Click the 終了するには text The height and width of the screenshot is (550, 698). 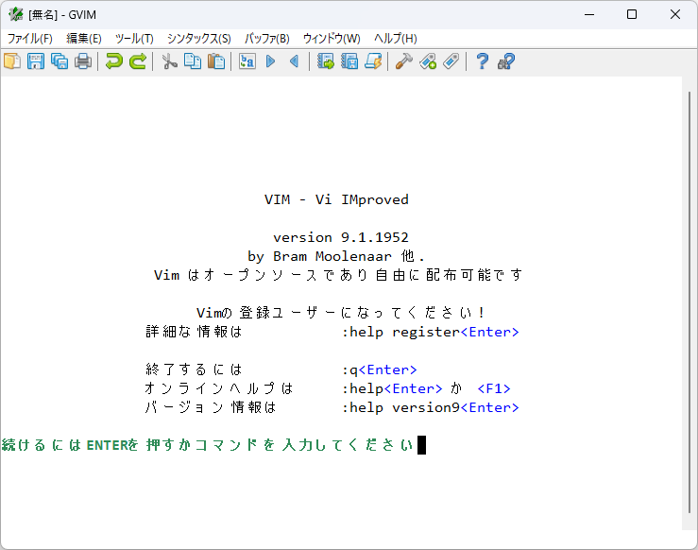click(194, 370)
